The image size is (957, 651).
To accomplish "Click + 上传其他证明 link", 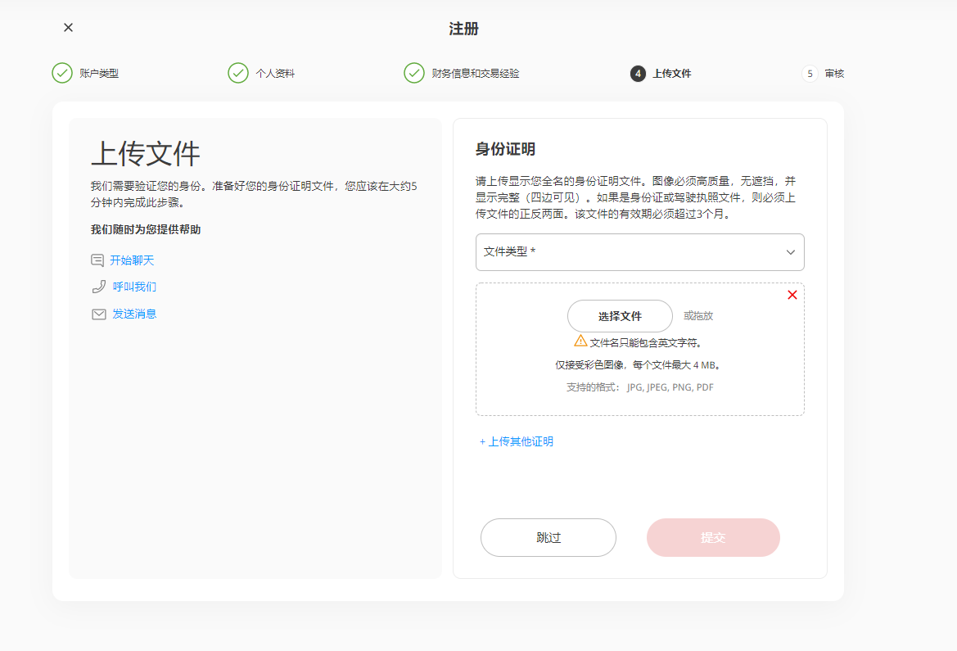I will (x=517, y=441).
